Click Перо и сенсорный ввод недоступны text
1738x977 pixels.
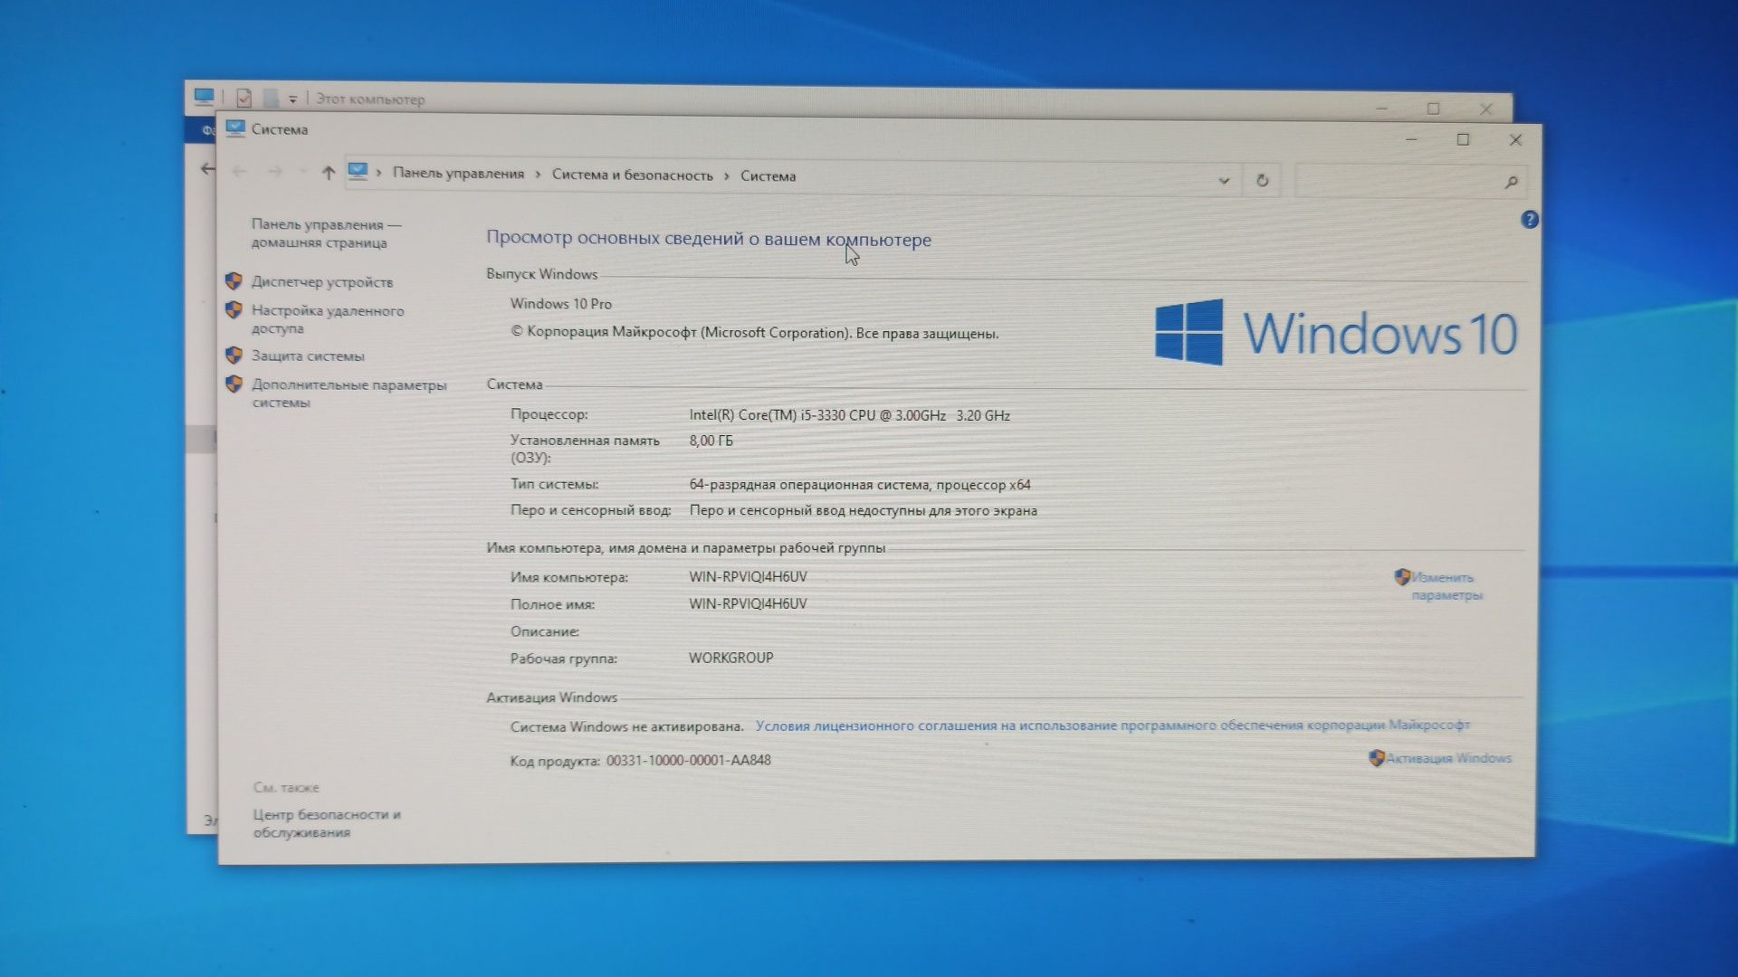coord(863,511)
